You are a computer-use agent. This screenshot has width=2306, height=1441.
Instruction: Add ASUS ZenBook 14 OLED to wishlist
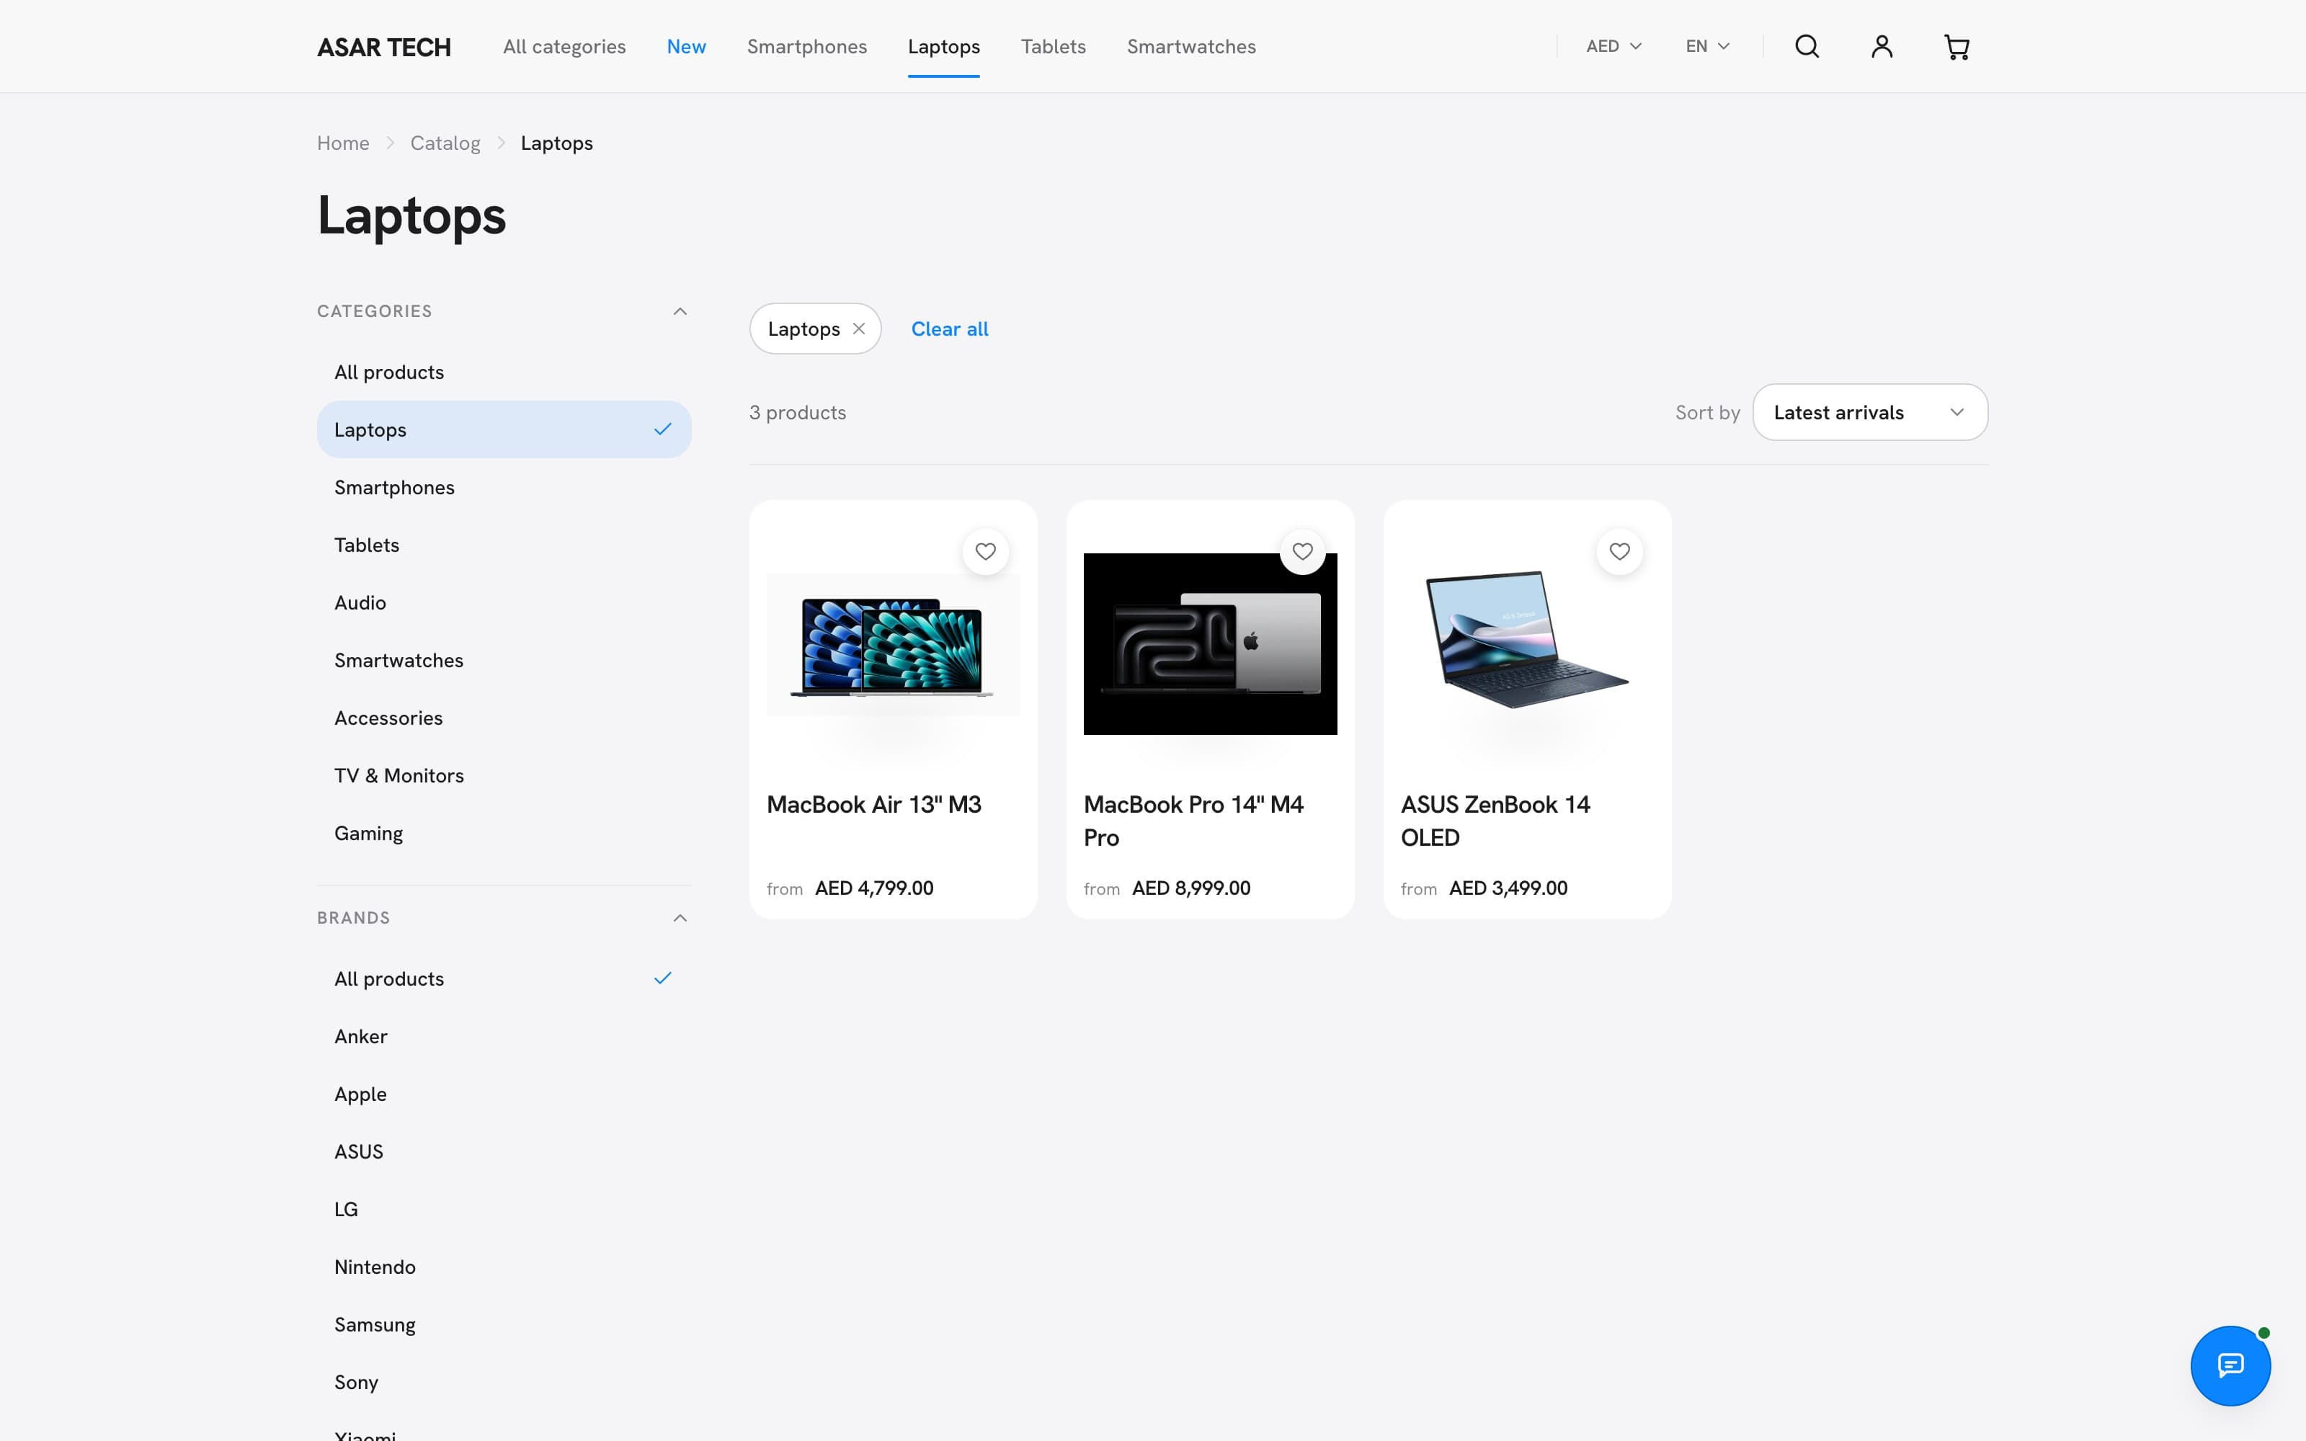tap(1620, 552)
